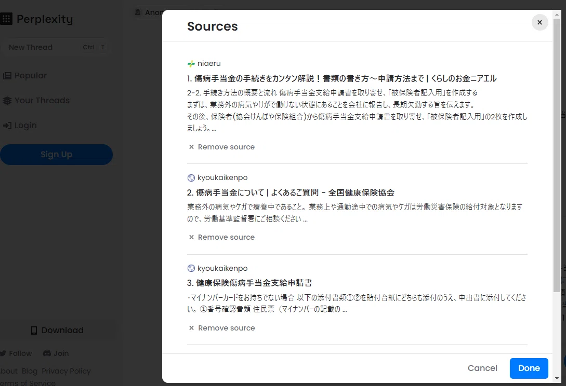Click Cancel in the Sources dialog
566x386 pixels.
[x=482, y=368]
